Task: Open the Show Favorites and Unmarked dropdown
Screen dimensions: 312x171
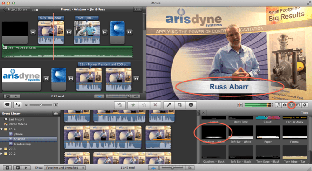Action: 65,168
